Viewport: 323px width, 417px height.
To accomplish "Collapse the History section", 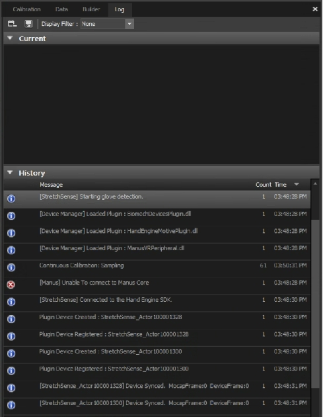I will pyautogui.click(x=10, y=173).
